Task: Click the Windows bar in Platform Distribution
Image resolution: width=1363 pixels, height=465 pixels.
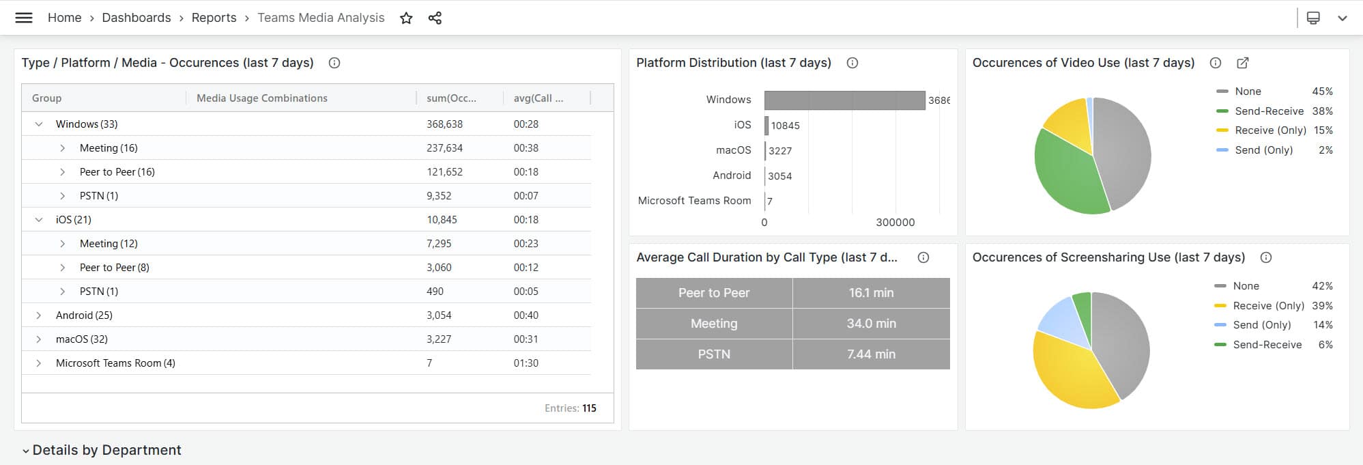Action: pos(844,100)
